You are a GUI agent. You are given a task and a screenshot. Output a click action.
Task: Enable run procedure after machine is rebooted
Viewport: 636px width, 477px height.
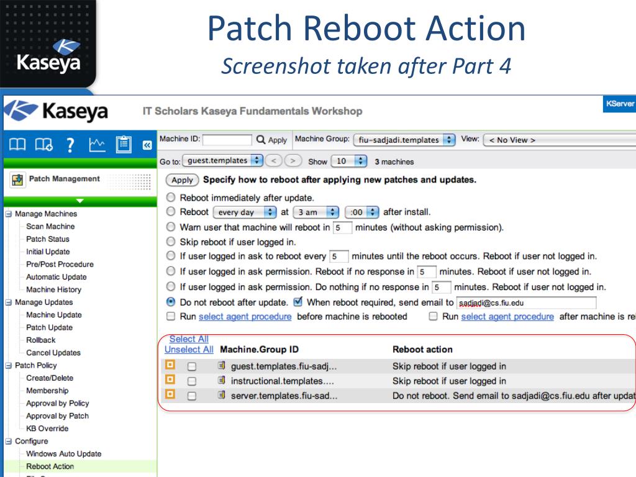pyautogui.click(x=433, y=316)
